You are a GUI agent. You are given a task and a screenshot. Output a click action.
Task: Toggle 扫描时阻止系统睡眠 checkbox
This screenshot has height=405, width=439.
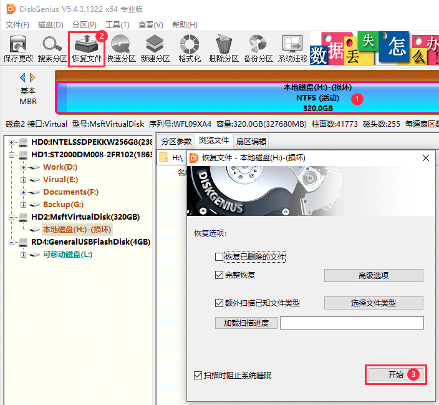tap(198, 375)
